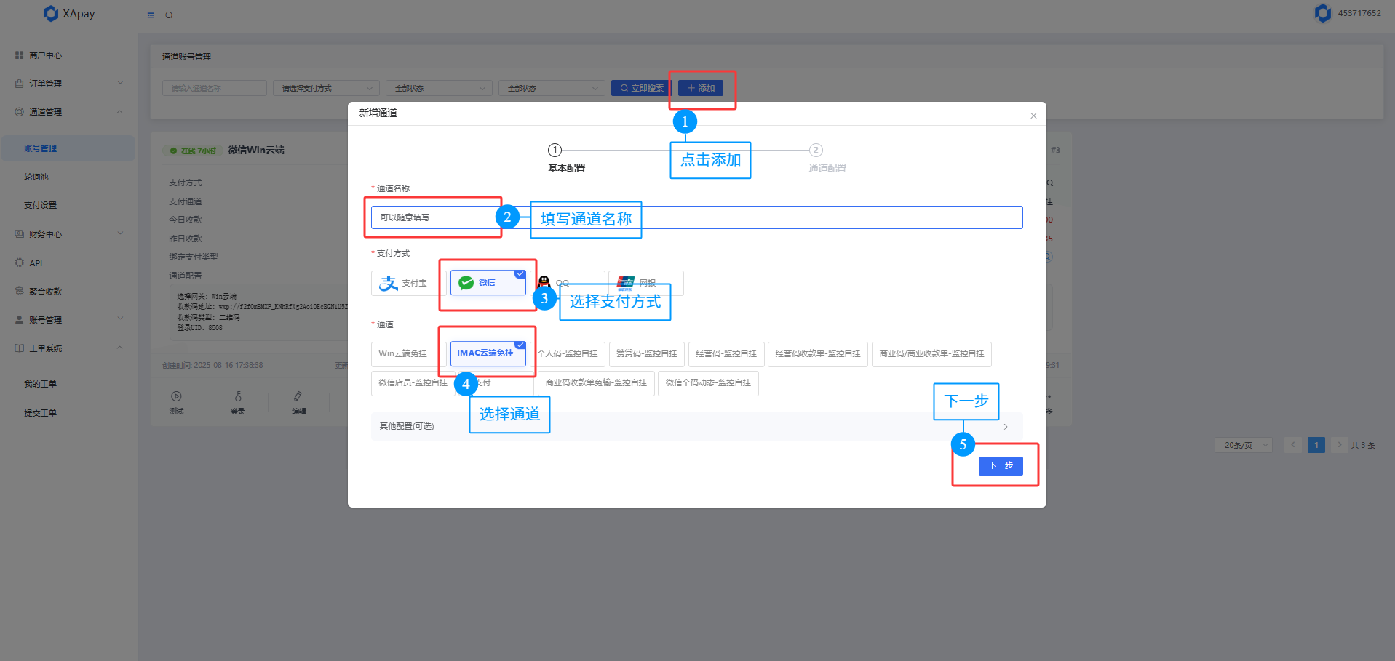Screen dimensions: 1395x661
Task: Open the 请选择支付方式 filter dropdown
Action: pyautogui.click(x=326, y=88)
